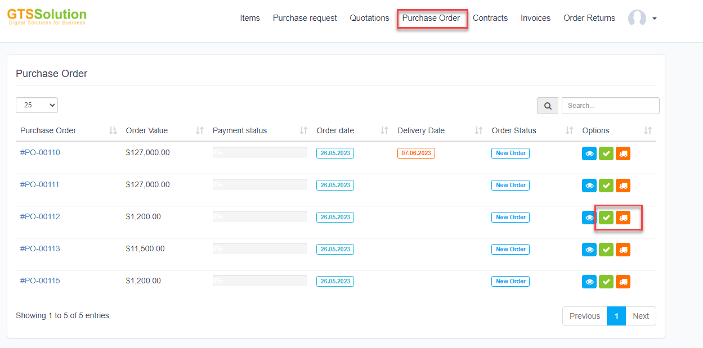Open the entries-per-page dropdown showing 25
703x348 pixels.
(37, 105)
